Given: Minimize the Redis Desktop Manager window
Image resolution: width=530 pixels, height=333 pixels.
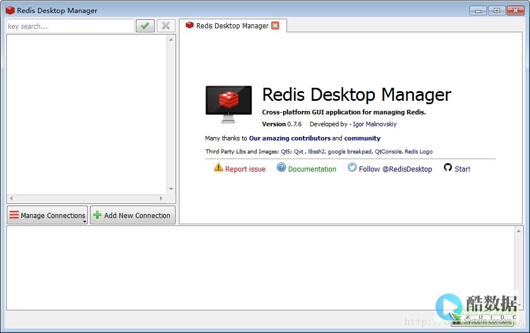Looking at the screenshot, I should tap(478, 11).
